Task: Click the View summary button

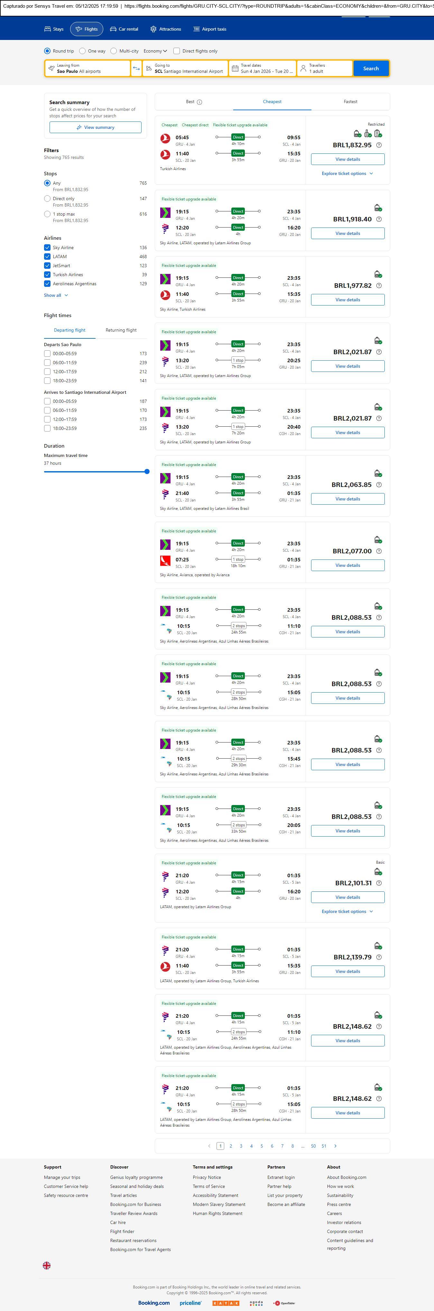Action: (x=96, y=127)
